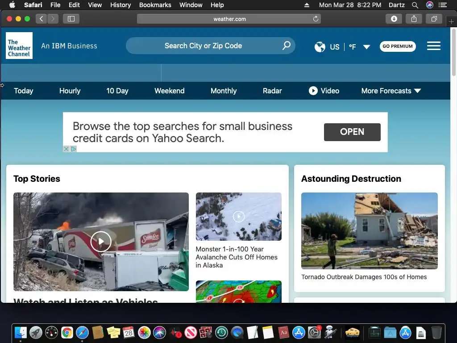
Task: Open Safari's downloads button
Action: (394, 19)
